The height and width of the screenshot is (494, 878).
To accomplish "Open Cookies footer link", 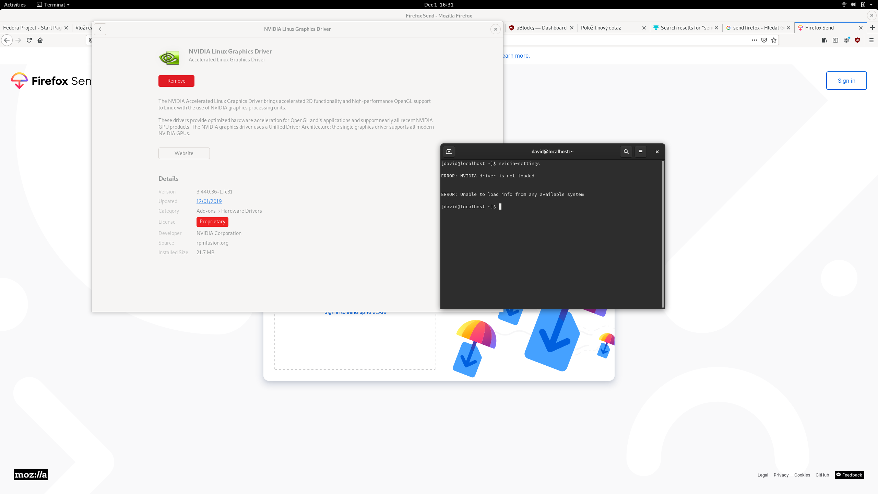I will point(802,475).
